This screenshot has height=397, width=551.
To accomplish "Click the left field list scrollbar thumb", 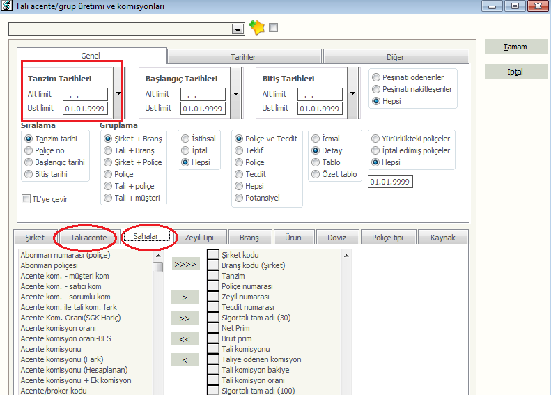I will [x=158, y=266].
